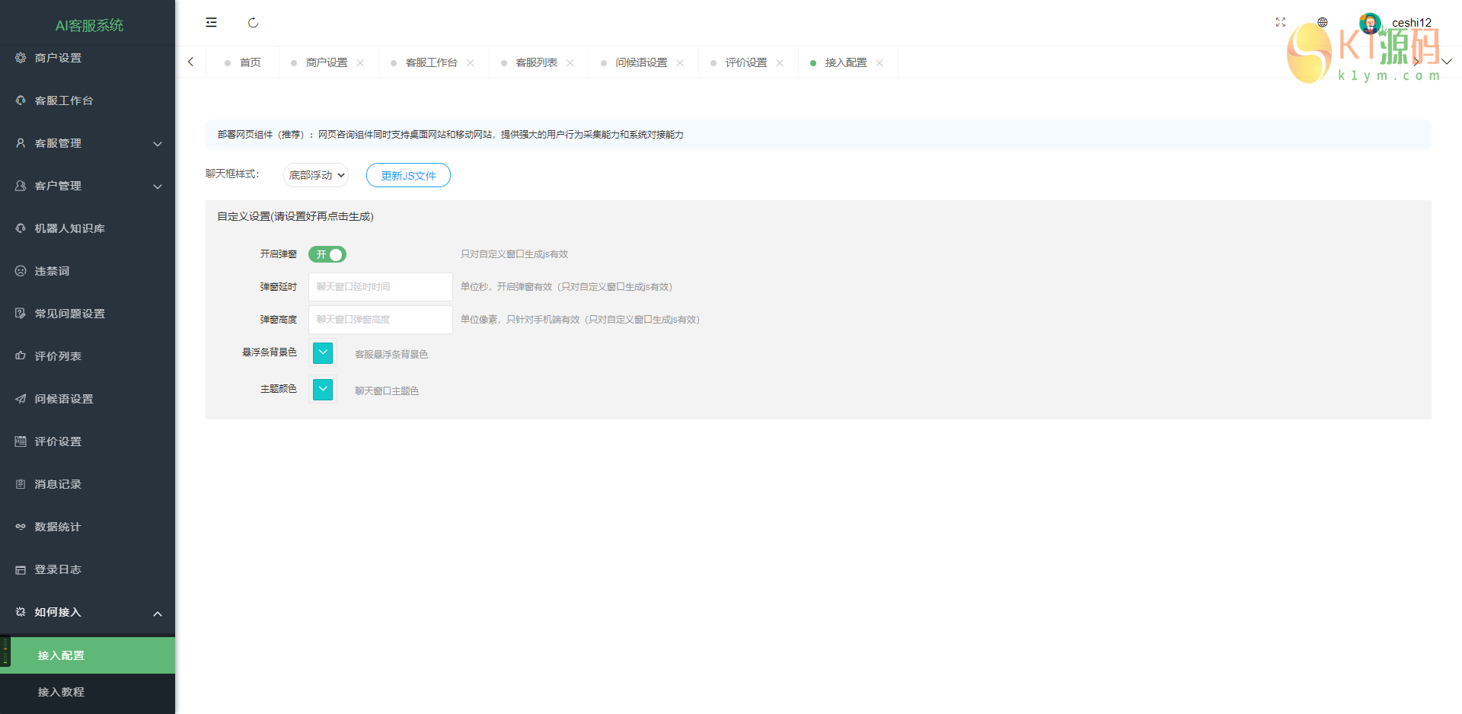Screen dimensions: 1462x714
Task: Click the ceshi12 user avatar
Action: 1370,23
